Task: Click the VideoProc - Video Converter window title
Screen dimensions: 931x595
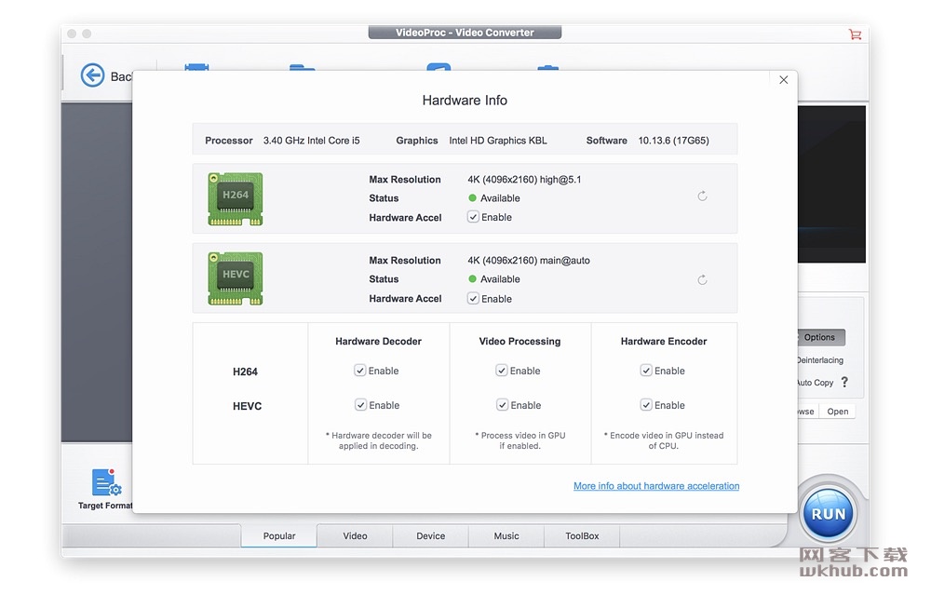Action: [x=465, y=33]
